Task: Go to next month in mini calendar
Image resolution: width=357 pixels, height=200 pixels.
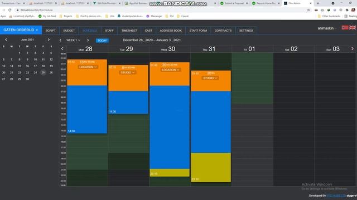Action: 49,39
